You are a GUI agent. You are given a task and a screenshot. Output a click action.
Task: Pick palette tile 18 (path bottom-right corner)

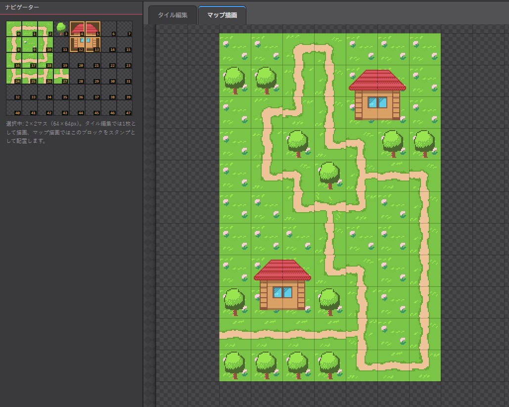point(46,60)
